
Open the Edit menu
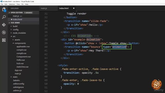click(6, 4)
